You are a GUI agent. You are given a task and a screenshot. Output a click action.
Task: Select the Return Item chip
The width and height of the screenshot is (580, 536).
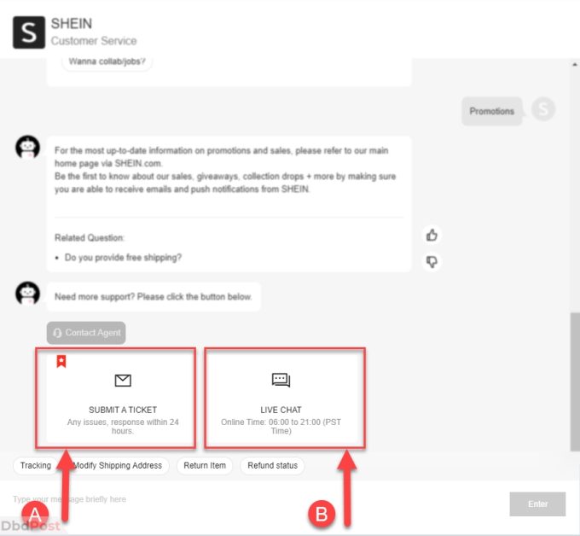pos(205,465)
